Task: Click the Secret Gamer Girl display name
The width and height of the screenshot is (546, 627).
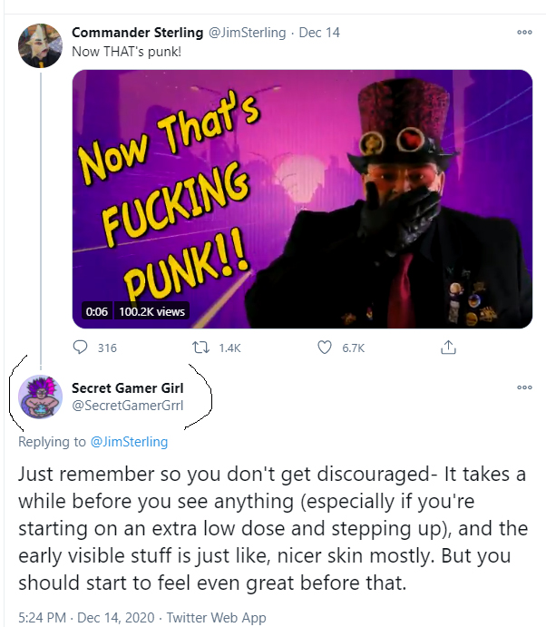Action: click(127, 388)
